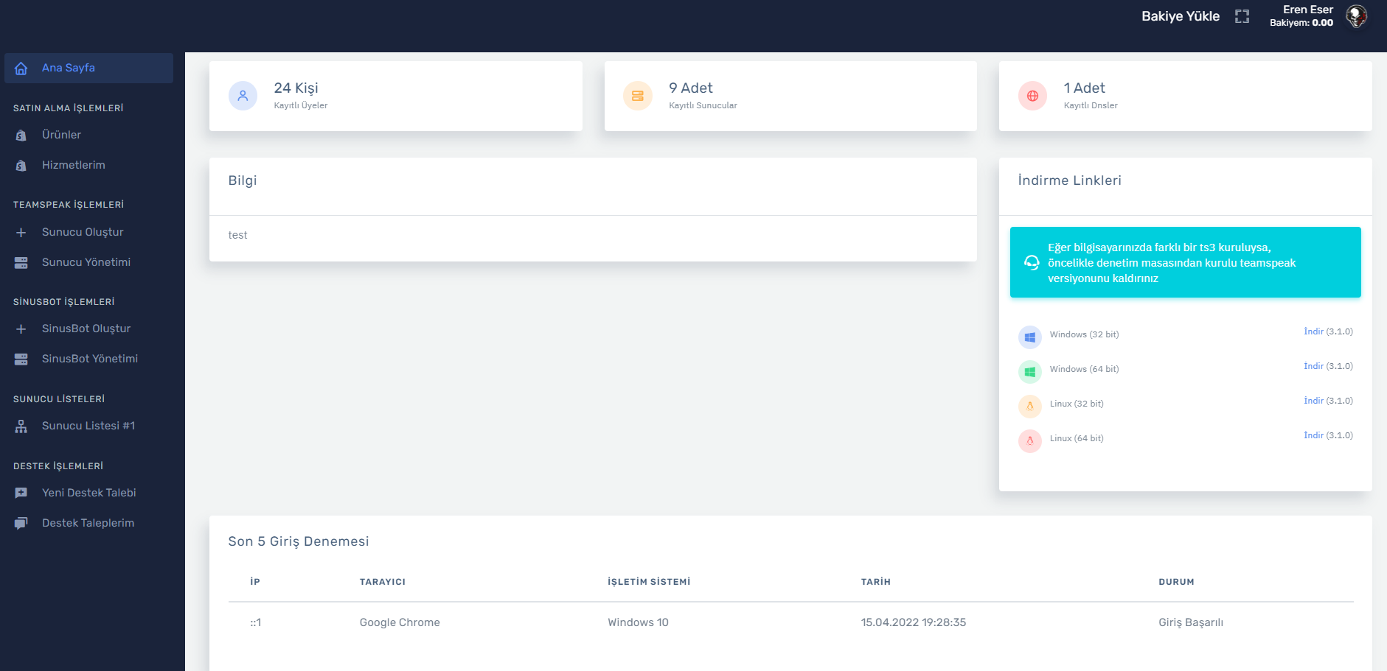Click the registered members person icon
The image size is (1387, 671).
pyautogui.click(x=243, y=96)
